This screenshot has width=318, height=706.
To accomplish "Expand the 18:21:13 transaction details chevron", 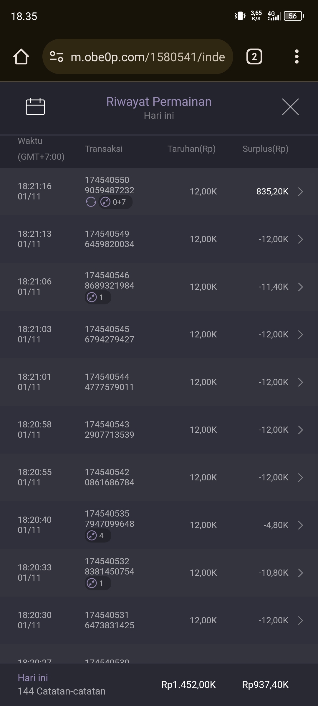I will (300, 239).
